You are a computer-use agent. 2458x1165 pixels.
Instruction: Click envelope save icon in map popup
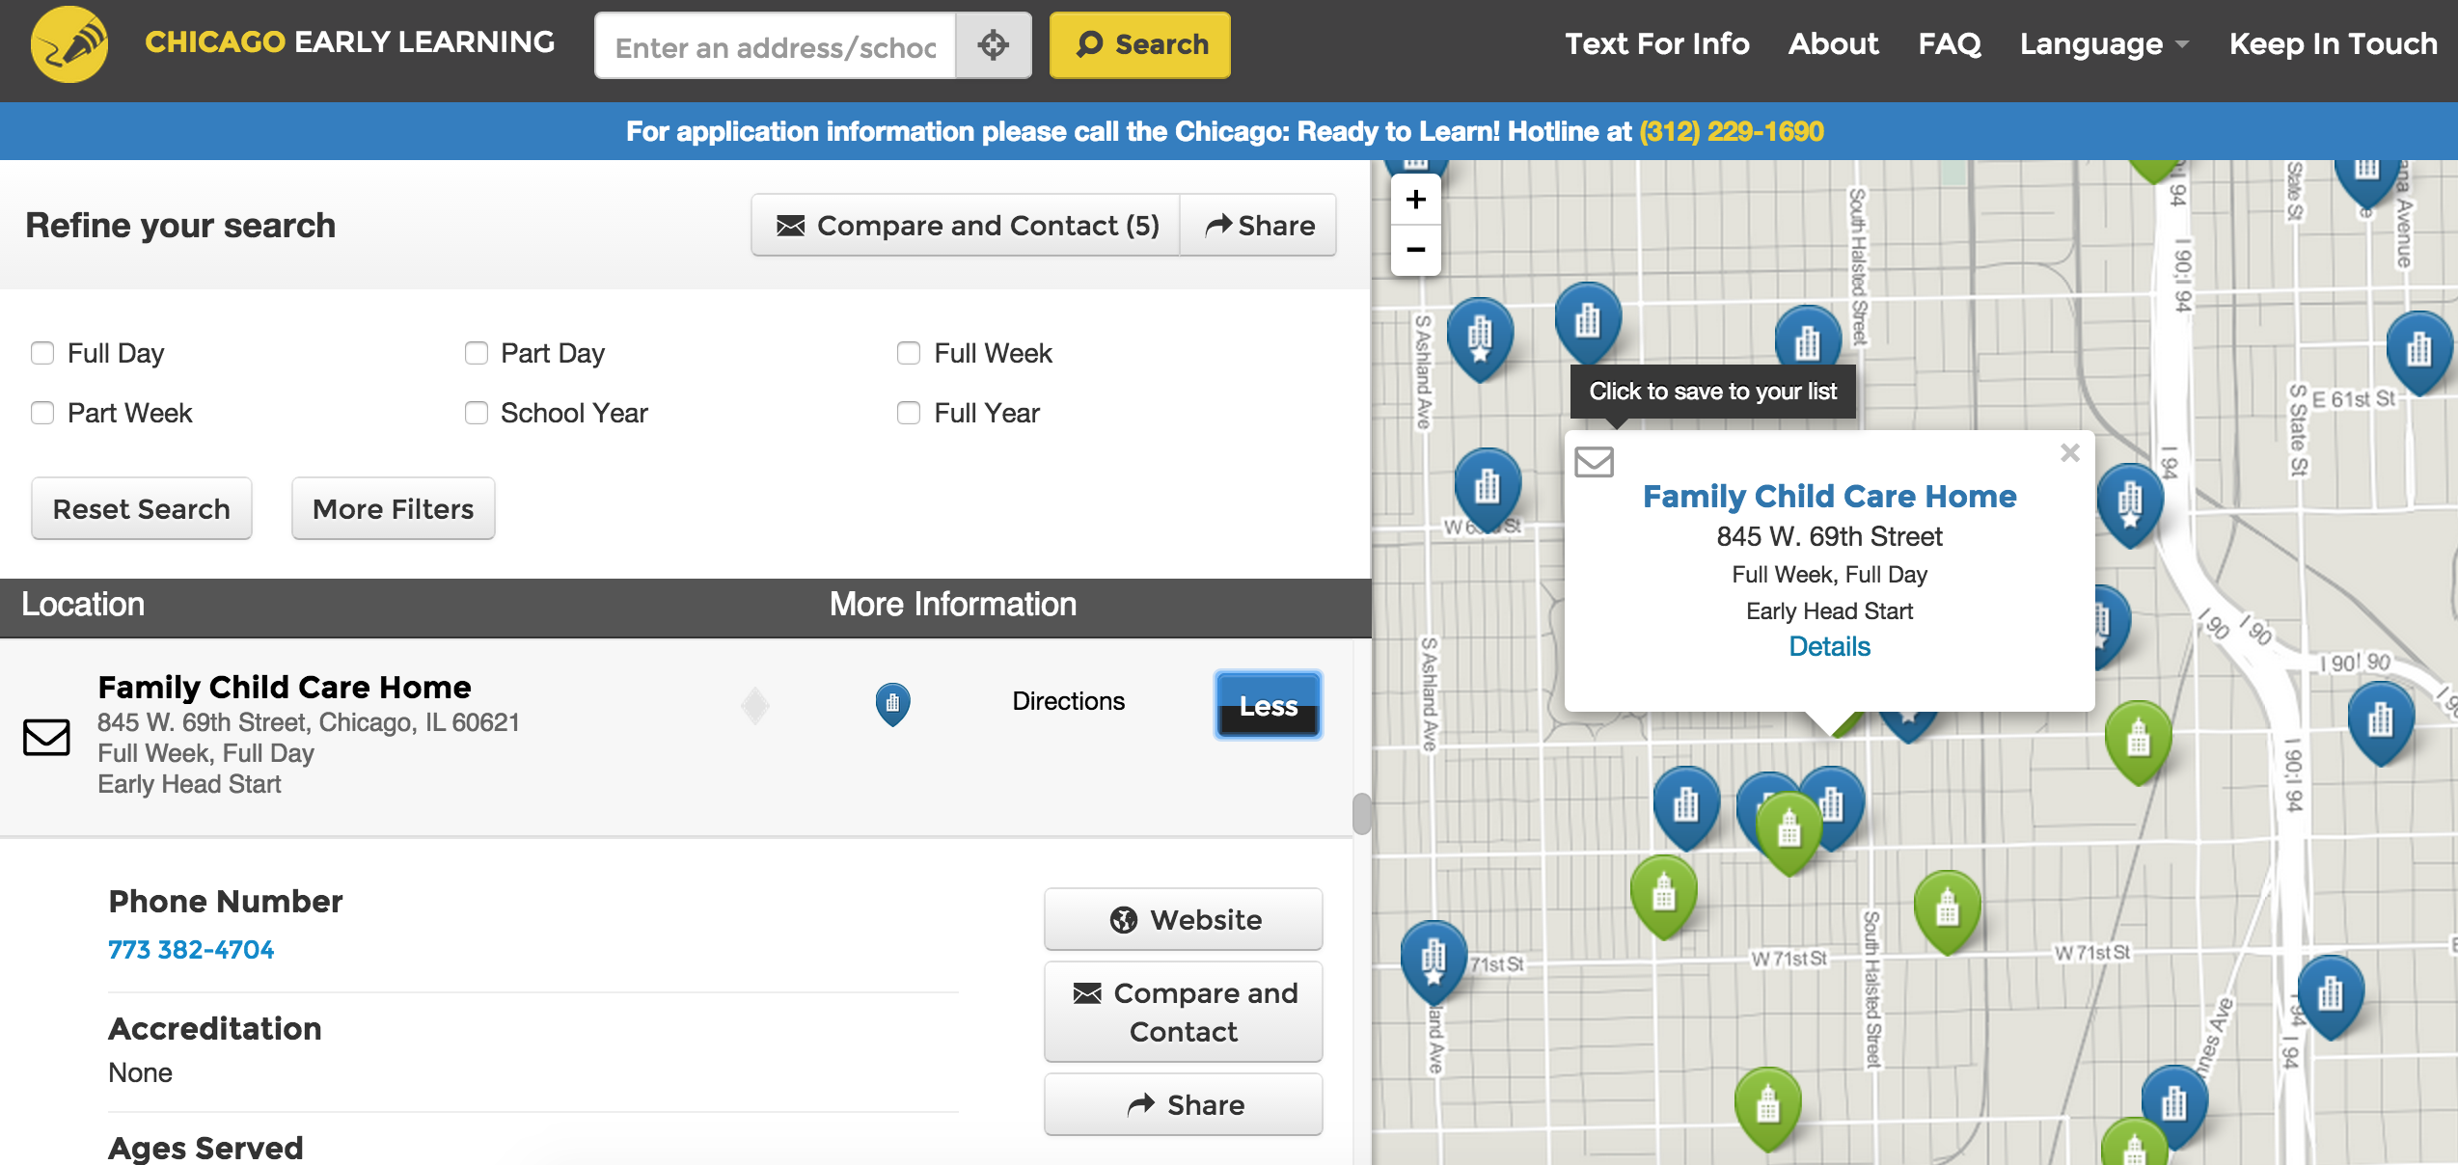1594,461
